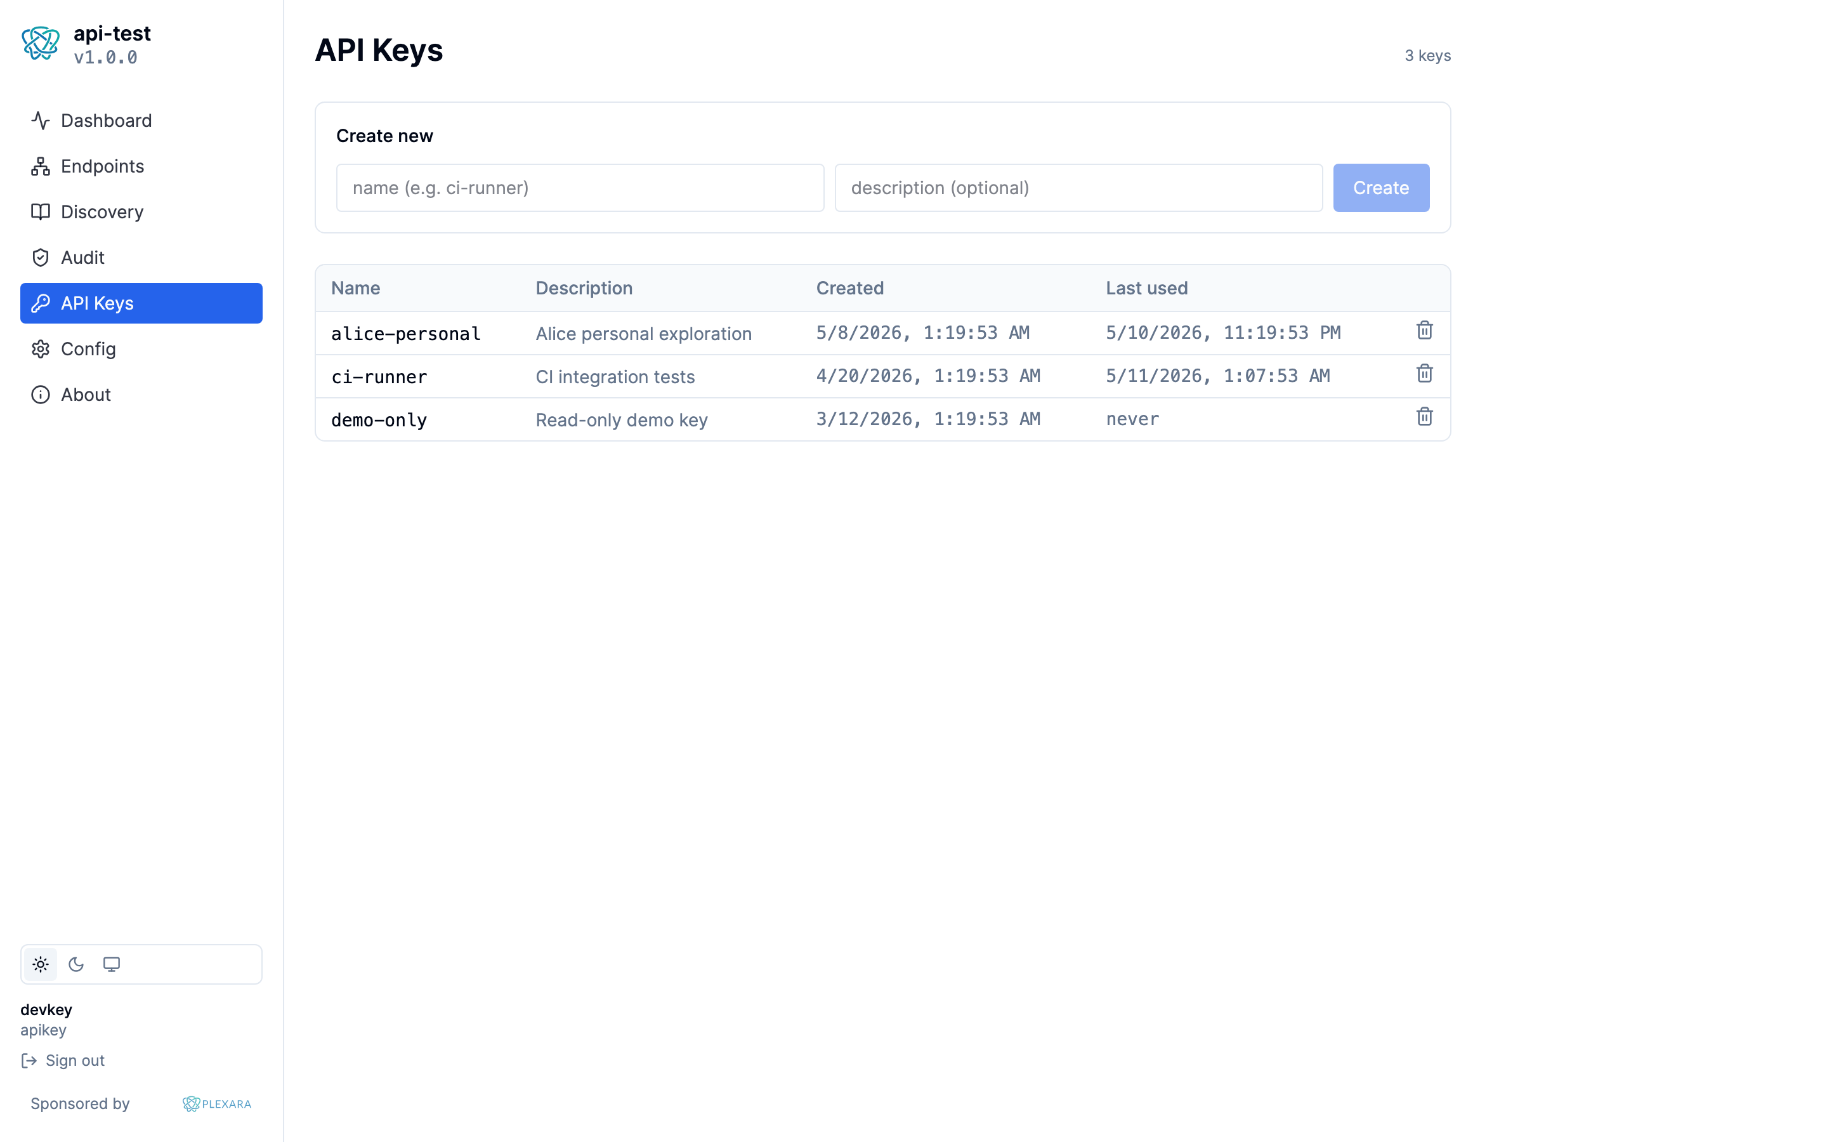Click the api-test app title
The width and height of the screenshot is (1827, 1142).
[112, 34]
